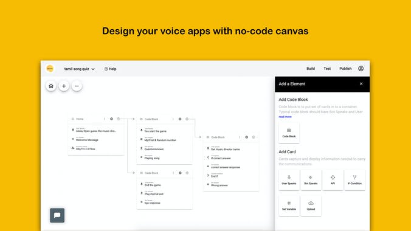Viewport: 411px width, 231px height.
Task: Follow the read more link
Action: pos(285,117)
